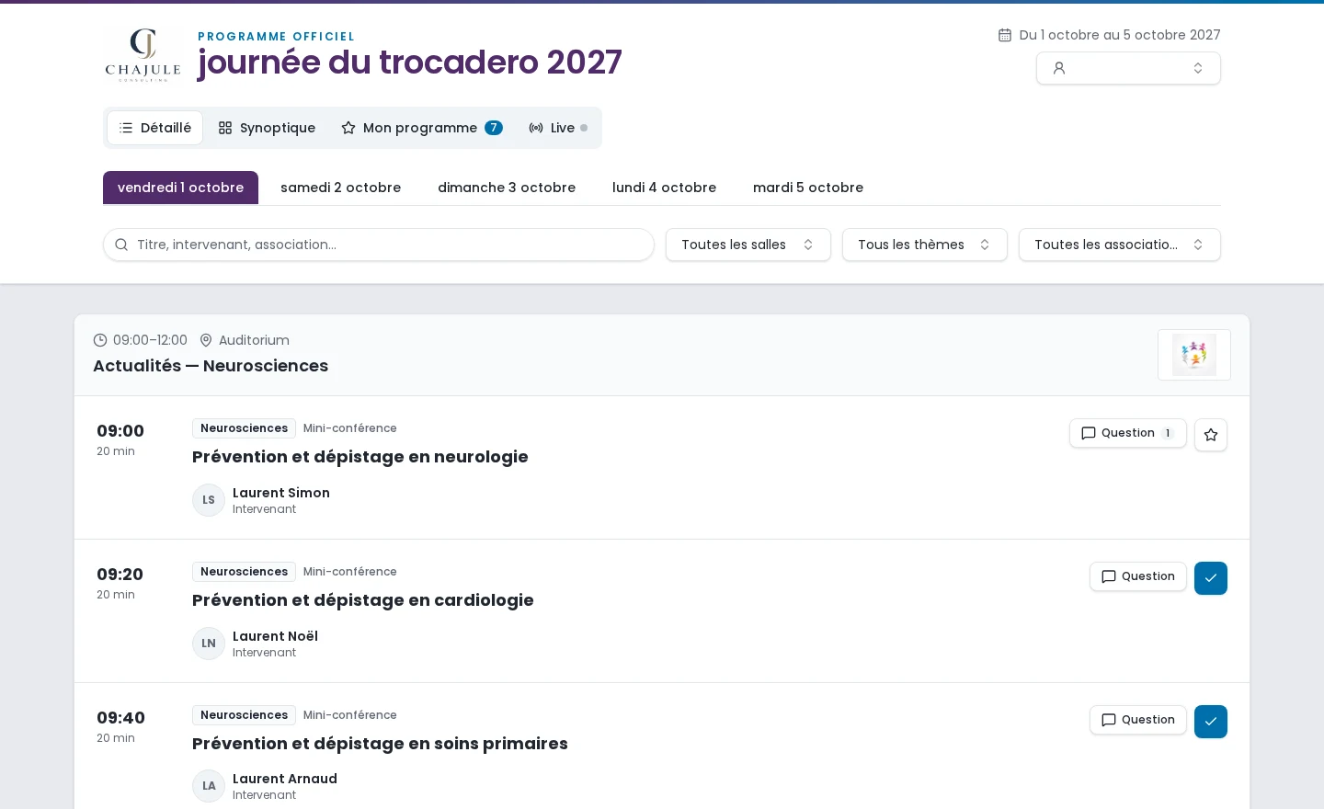Select the lundi 4 octobre day tab

point(664,188)
